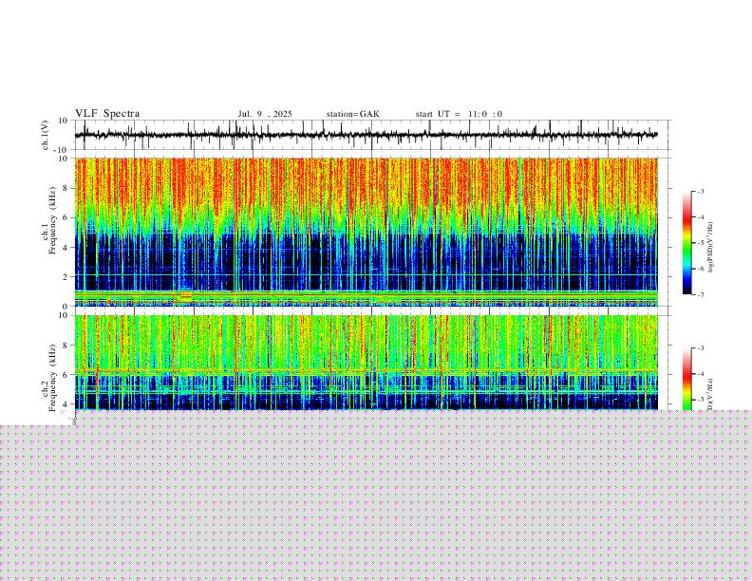
Task: Click the "VLF Spectra" title text
Action: point(107,114)
